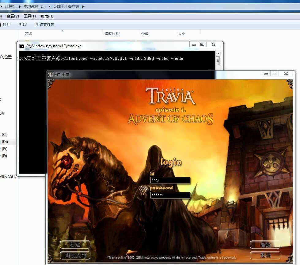This screenshot has height=265, width=300.
Task: Open the 帮助(H) menu
Action: [x=47, y=16]
